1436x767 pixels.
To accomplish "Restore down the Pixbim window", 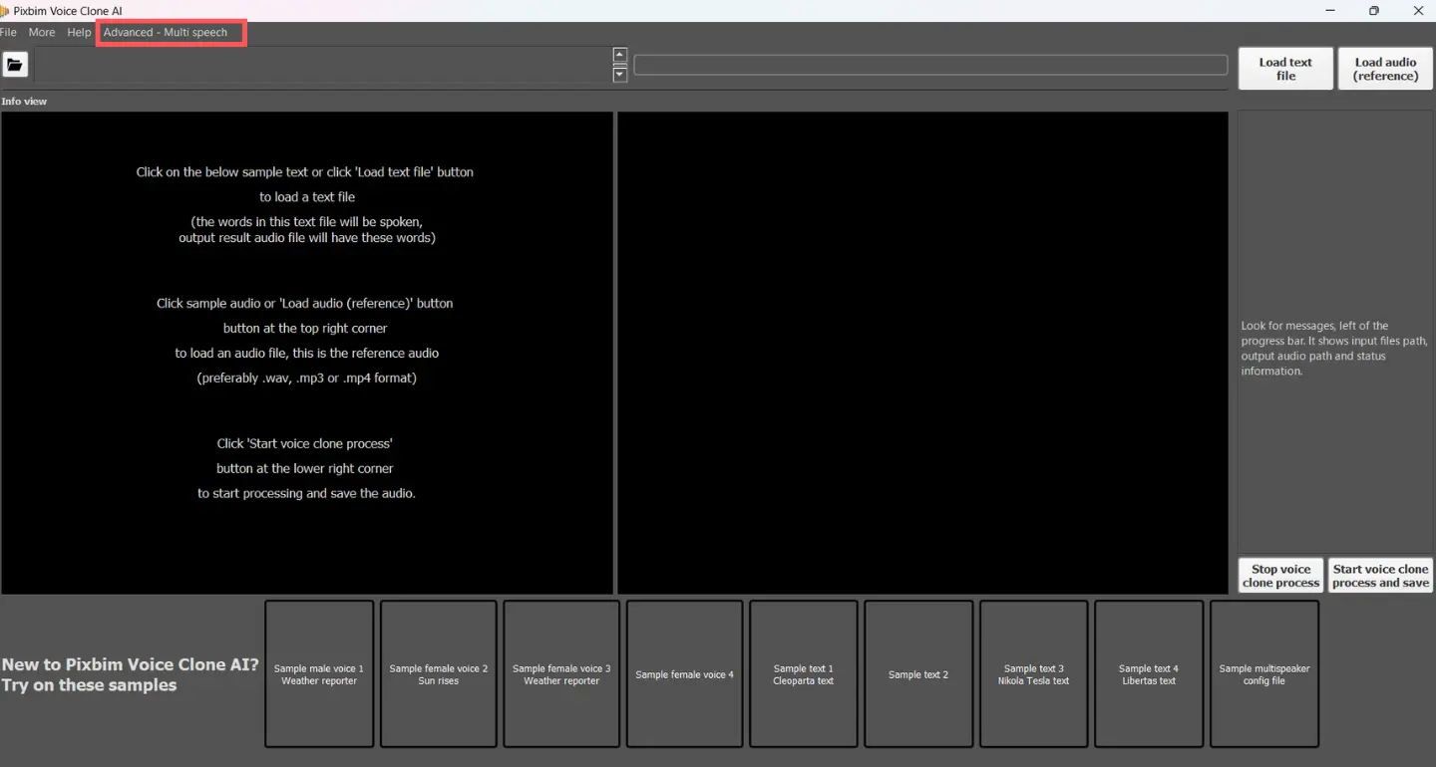I will coord(1374,11).
